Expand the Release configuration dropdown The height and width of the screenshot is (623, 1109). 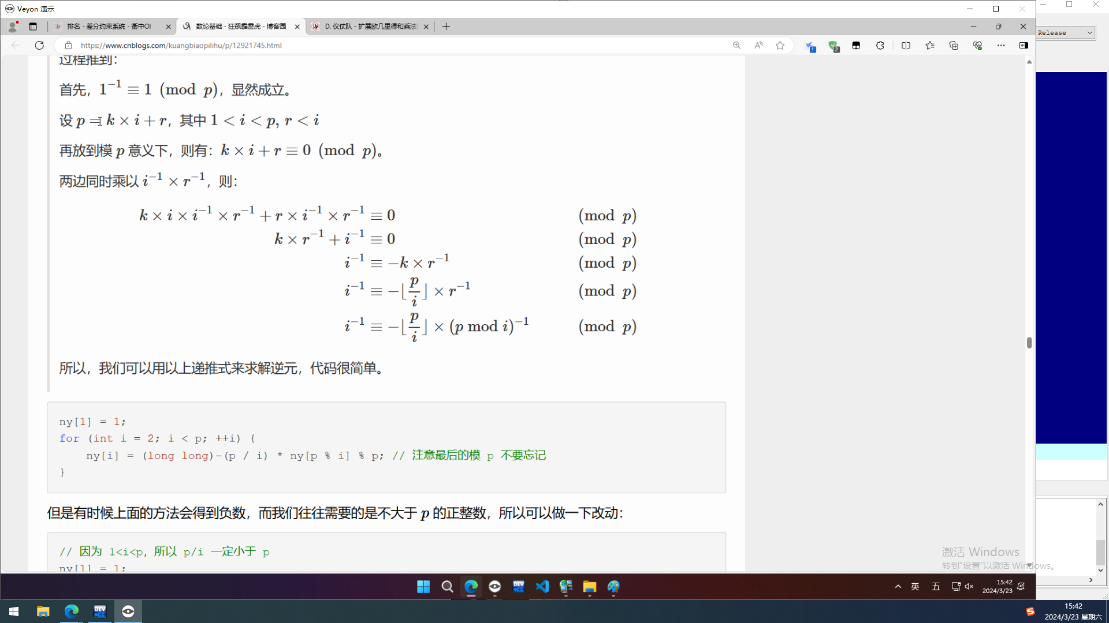(1089, 33)
